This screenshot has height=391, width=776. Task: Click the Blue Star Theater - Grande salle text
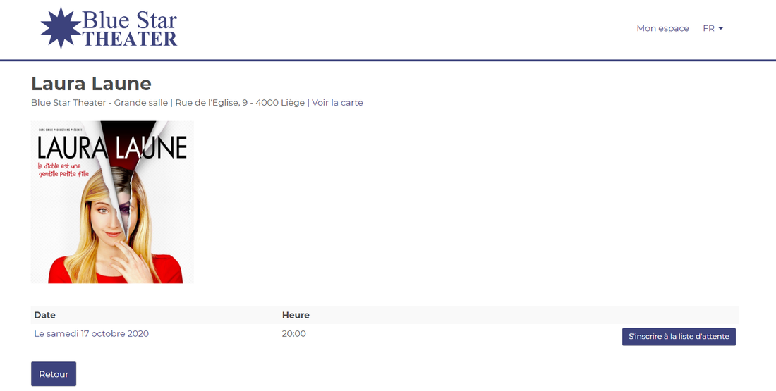99,103
